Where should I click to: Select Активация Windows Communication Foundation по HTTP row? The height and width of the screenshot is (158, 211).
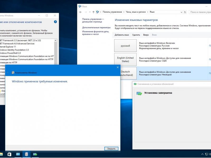pyautogui.click(x=27, y=59)
